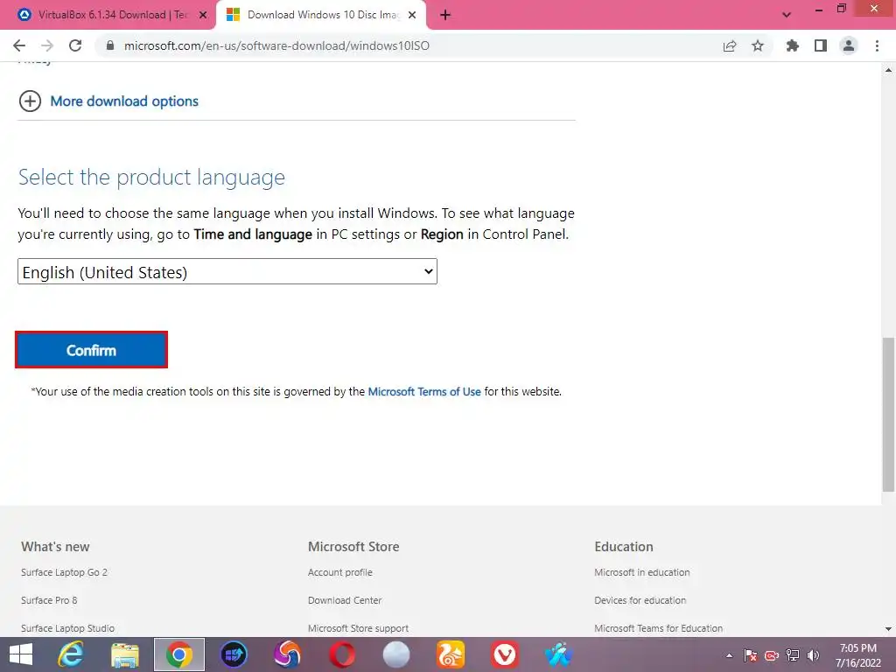Open the clock showing 7:05 PM
Image resolution: width=896 pixels, height=672 pixels.
coord(857,655)
